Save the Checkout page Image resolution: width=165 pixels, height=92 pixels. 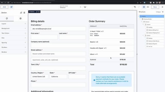(155, 7)
